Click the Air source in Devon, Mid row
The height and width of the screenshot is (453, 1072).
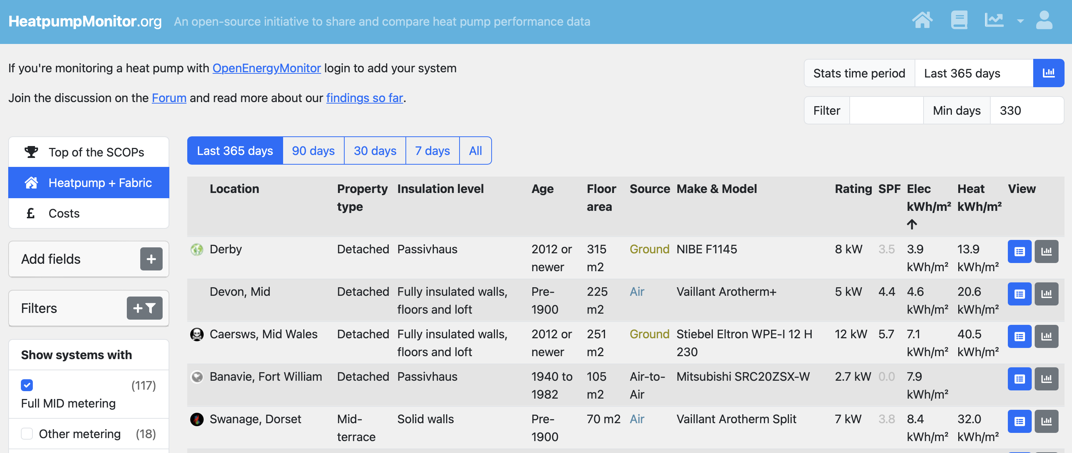coord(637,291)
